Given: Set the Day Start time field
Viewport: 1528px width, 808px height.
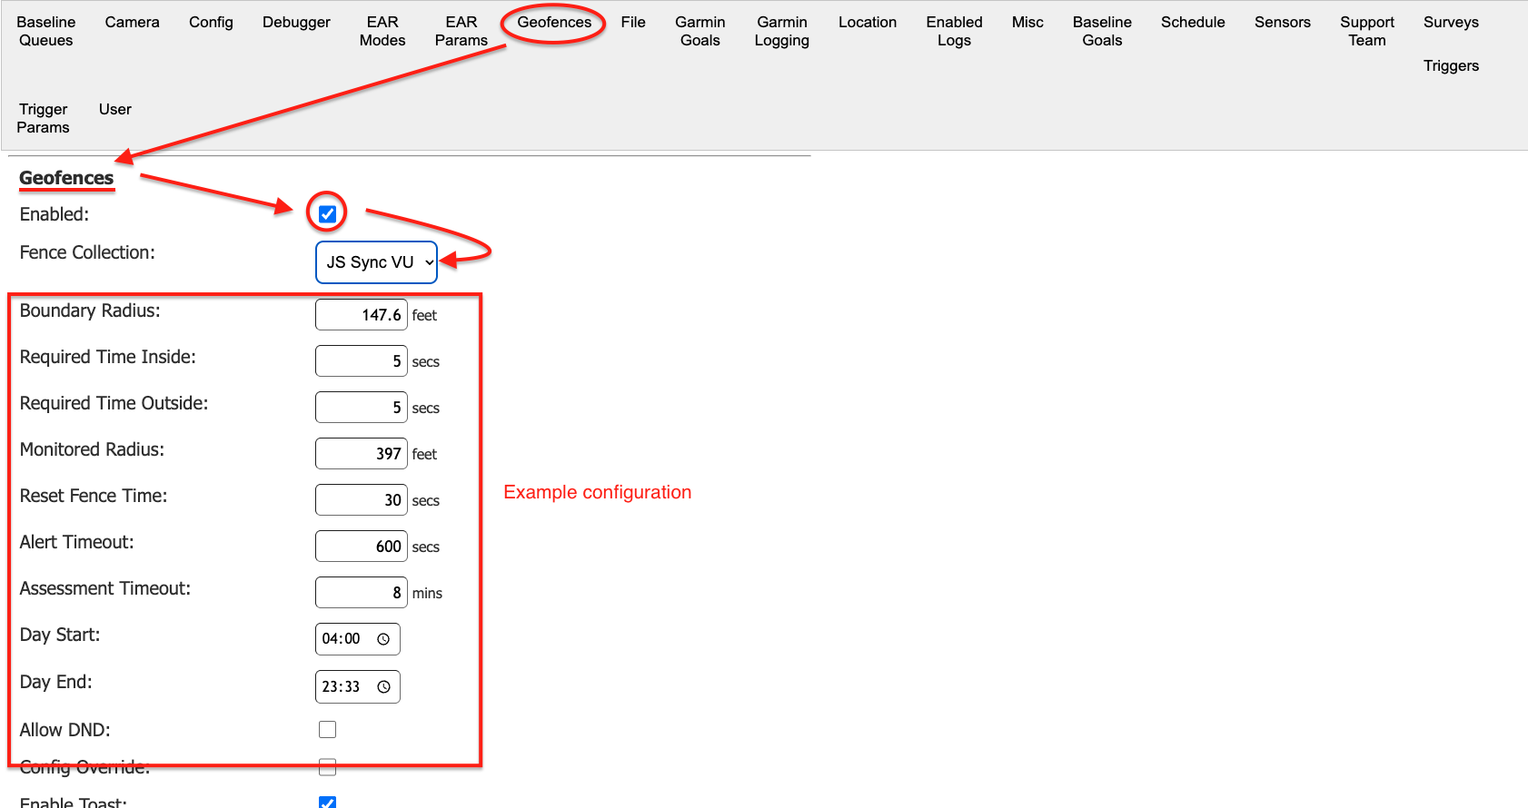Looking at the screenshot, I should coord(357,639).
